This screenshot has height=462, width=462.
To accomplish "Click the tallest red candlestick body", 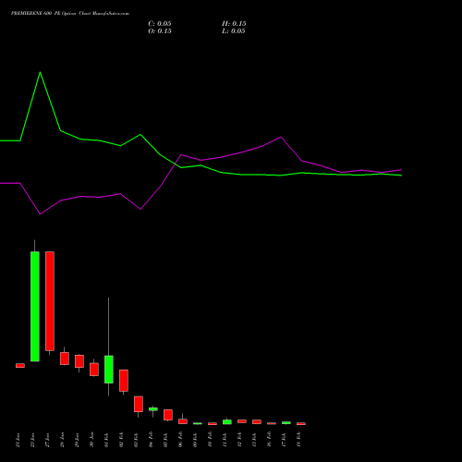I will click(x=50, y=301).
